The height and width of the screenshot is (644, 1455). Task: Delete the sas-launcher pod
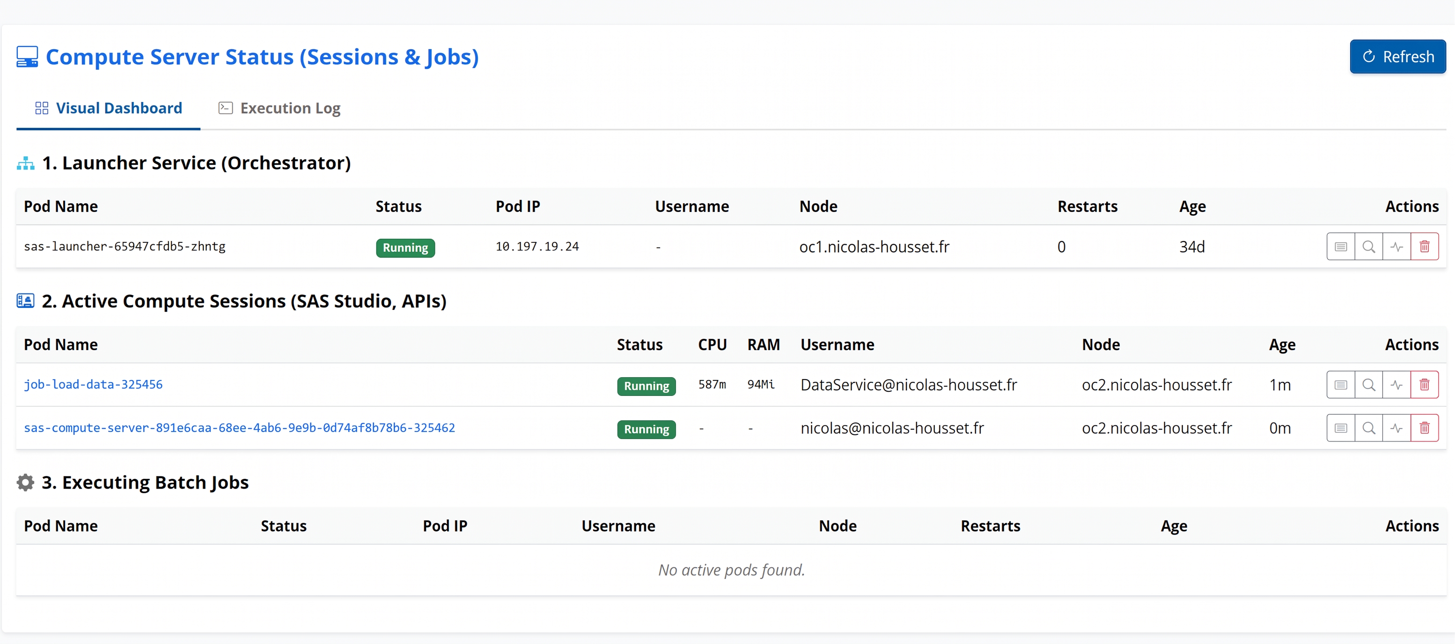pos(1425,247)
